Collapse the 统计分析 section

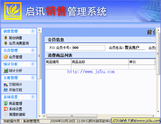(33, 64)
